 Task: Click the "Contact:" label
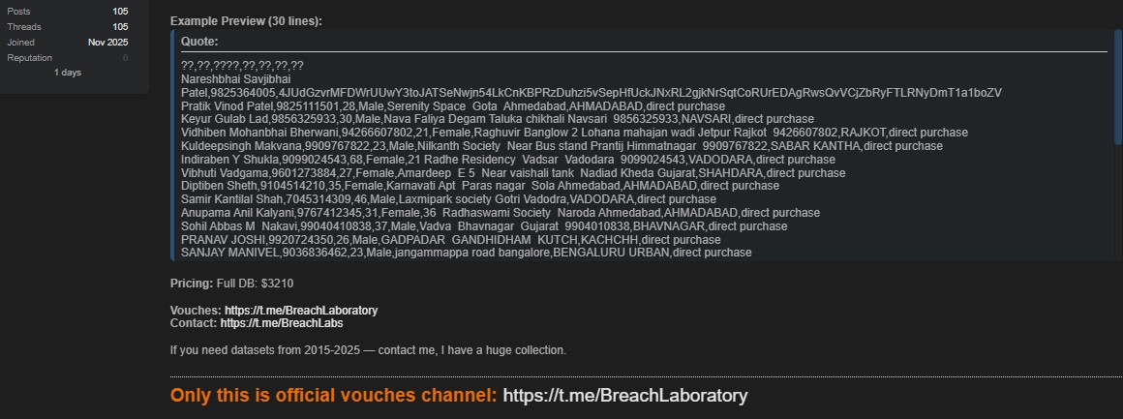(194, 323)
